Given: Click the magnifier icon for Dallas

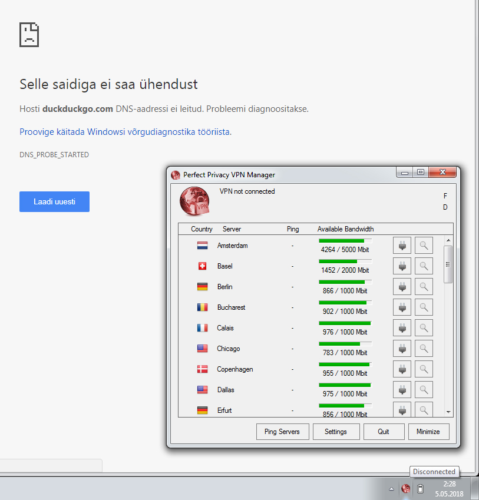Looking at the screenshot, I should (x=424, y=390).
